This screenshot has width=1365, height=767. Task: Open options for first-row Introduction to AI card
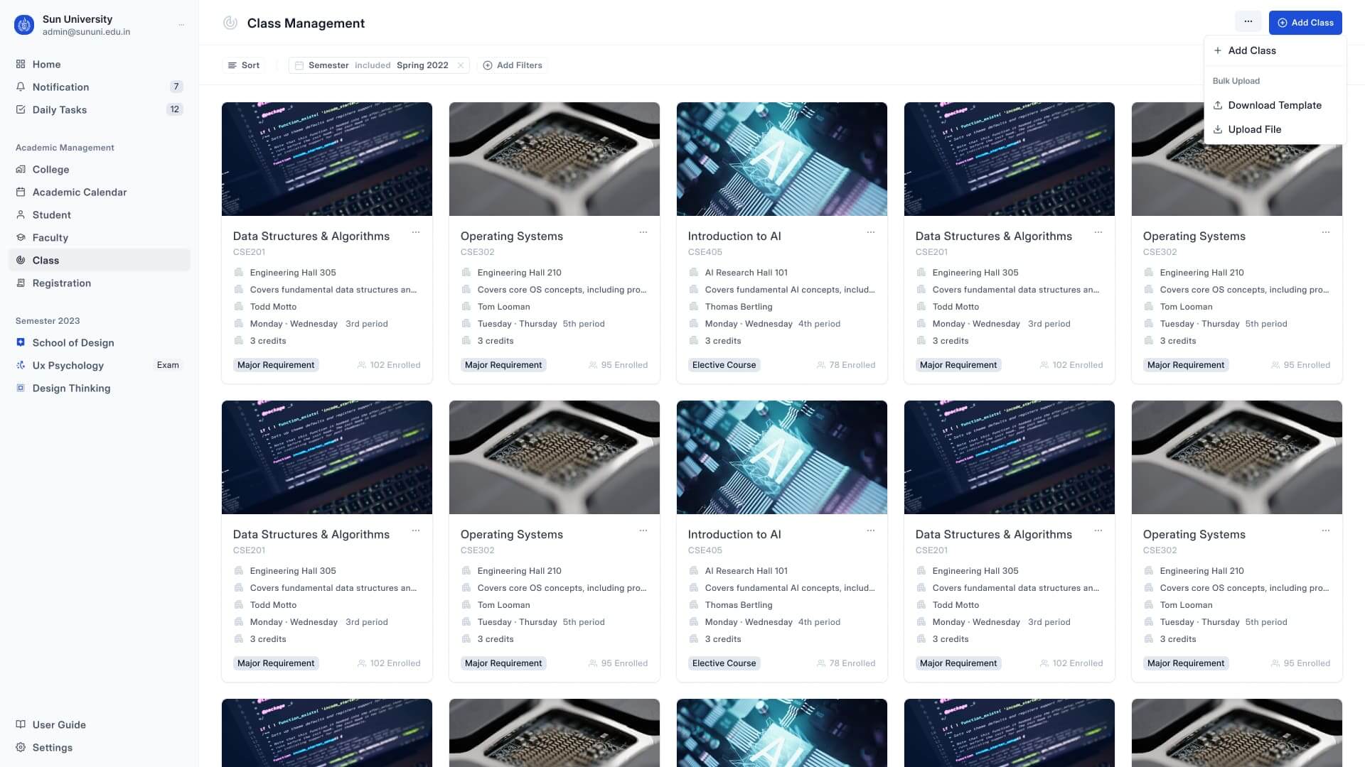tap(871, 232)
